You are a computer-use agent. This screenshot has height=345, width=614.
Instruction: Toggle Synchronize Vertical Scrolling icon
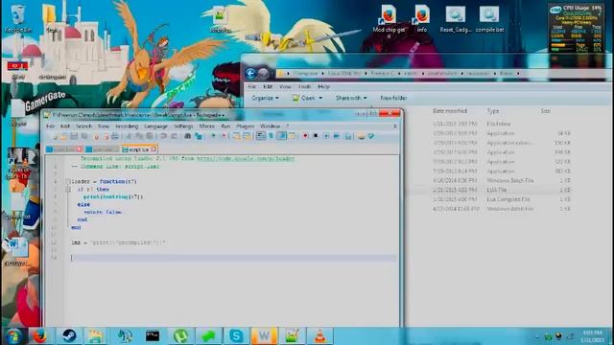[x=236, y=136]
